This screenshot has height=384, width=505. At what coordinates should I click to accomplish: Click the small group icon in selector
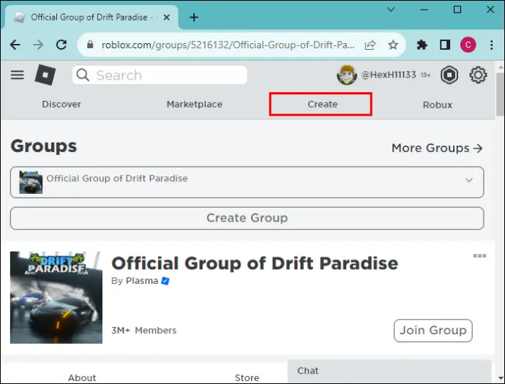pyautogui.click(x=31, y=182)
